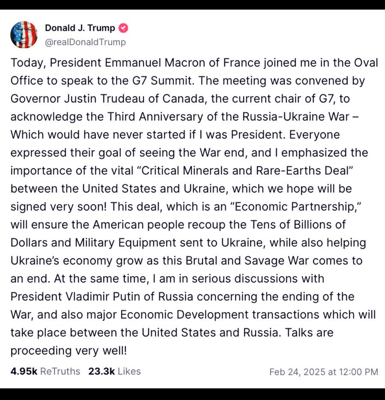
Task: Click the "Today" opening word of post
Action: (x=27, y=63)
